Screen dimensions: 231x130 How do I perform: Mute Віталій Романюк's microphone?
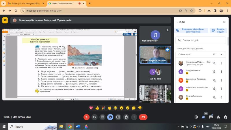[214, 97]
